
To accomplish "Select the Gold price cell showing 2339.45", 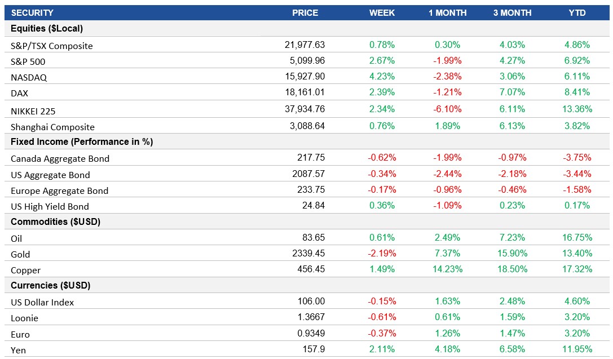I will (x=308, y=254).
